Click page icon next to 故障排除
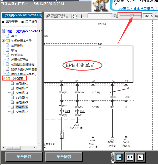 pos(8,45)
